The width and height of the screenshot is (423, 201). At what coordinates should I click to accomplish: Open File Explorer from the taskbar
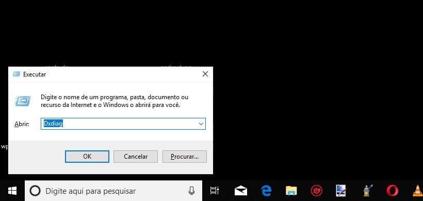click(291, 191)
